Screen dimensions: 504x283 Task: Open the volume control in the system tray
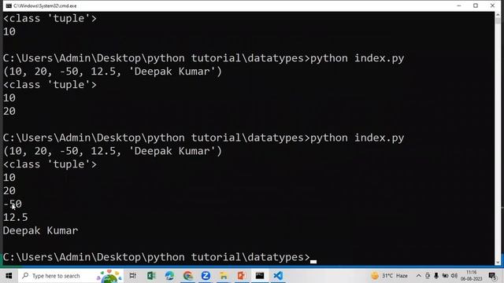454,276
